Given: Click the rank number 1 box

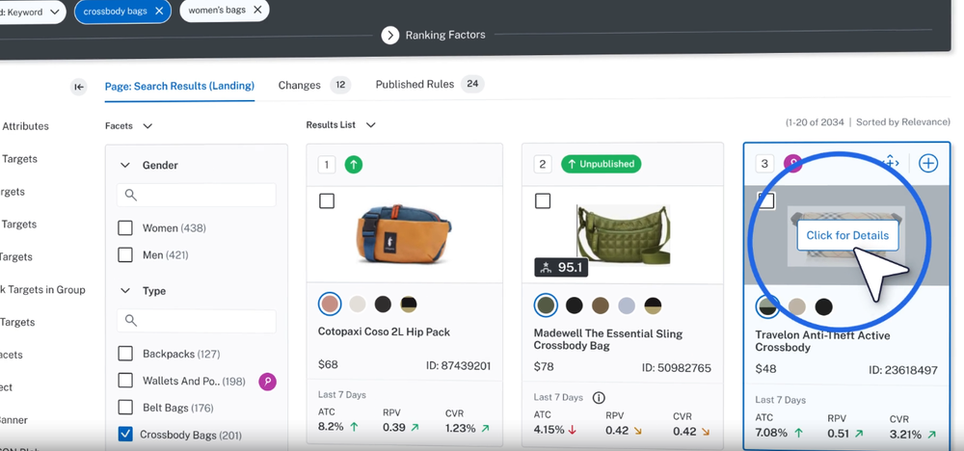Looking at the screenshot, I should 327,164.
